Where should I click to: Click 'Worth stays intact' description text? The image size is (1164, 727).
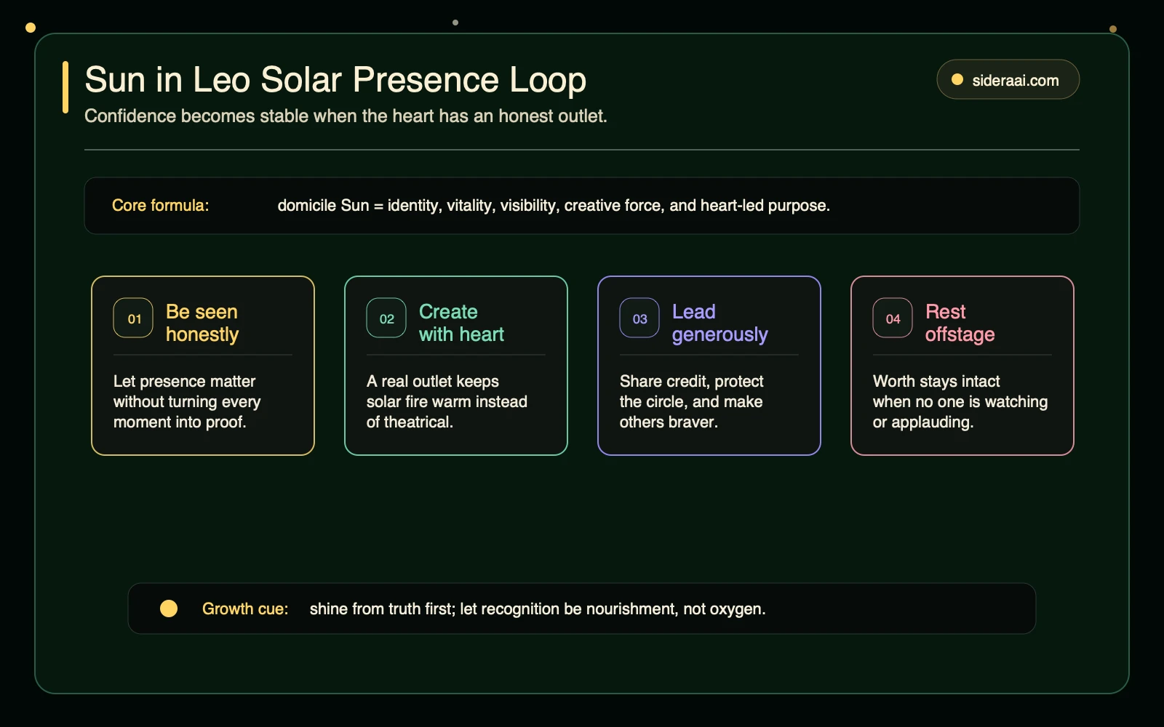tap(960, 401)
